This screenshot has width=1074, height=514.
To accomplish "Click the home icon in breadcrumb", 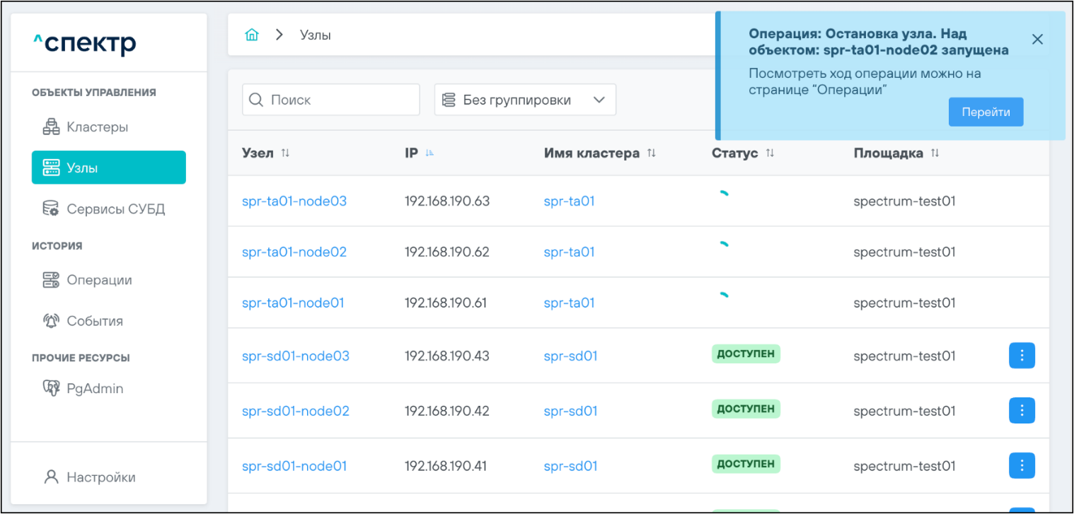I will (251, 35).
